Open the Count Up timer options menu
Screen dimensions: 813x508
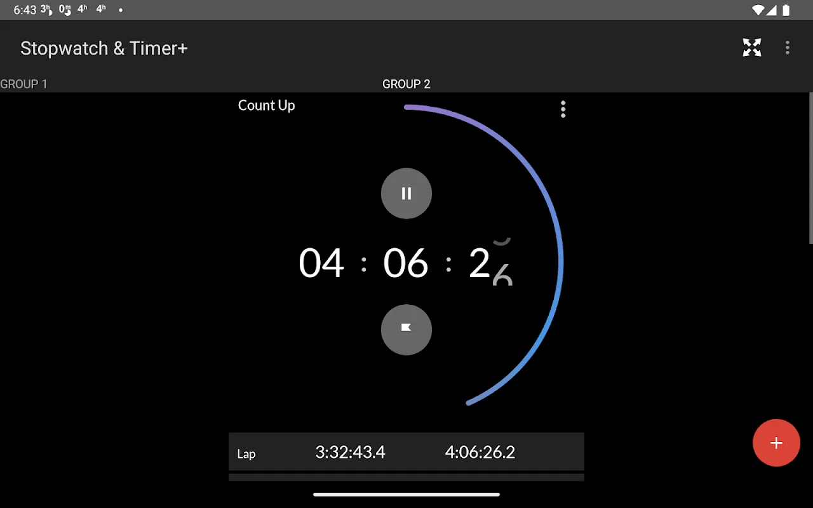coord(563,109)
